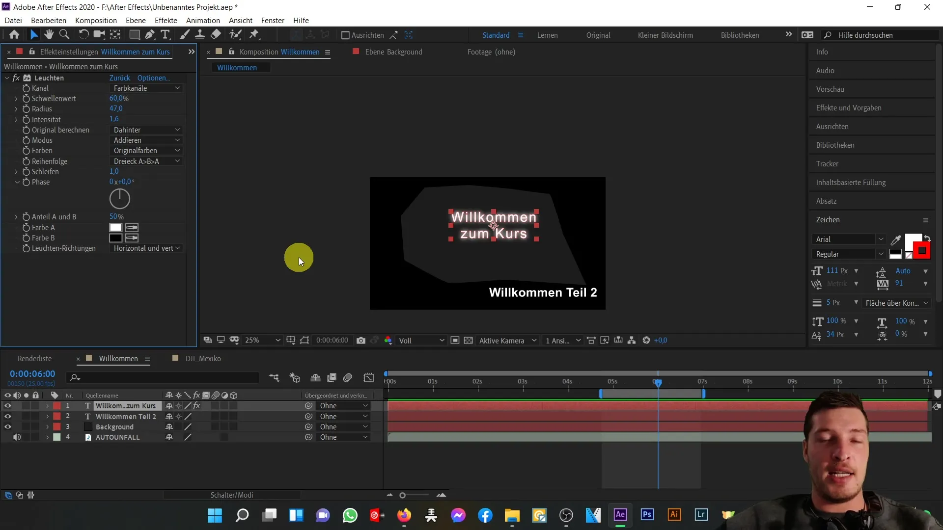Click the timeline playhead at 6 seconds
Viewport: 943px width, 530px height.
click(x=658, y=381)
